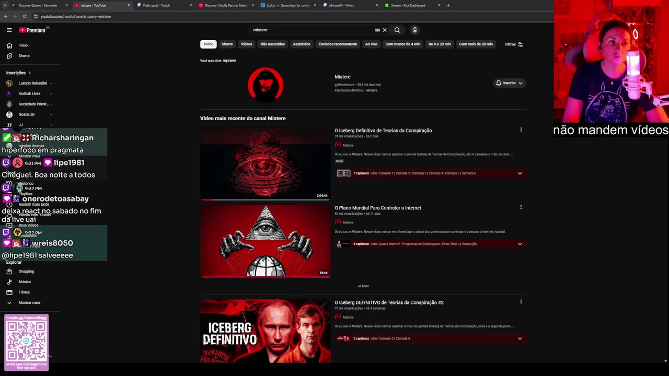Screen dimensions: 669x376
Task: Expand the Inscrições section chevron
Action: 30,73
